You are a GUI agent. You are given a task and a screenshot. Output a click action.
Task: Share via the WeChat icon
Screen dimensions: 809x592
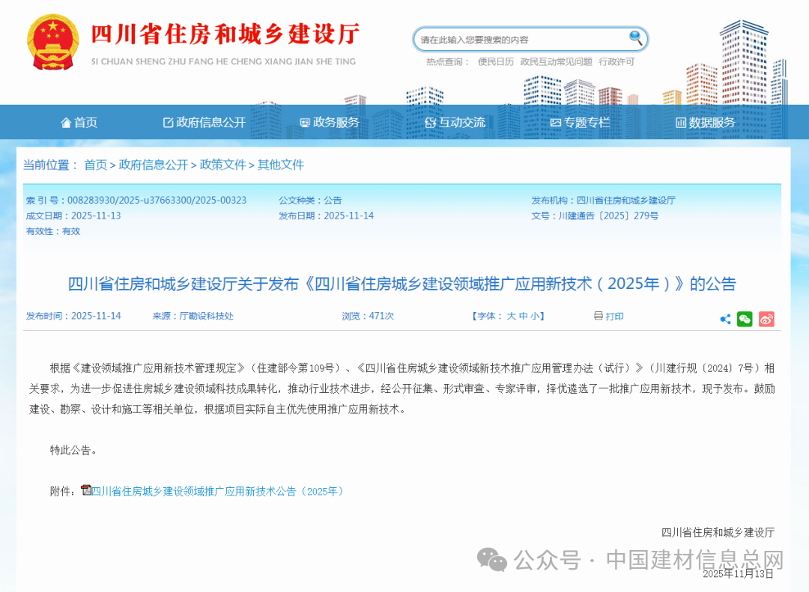pos(745,320)
